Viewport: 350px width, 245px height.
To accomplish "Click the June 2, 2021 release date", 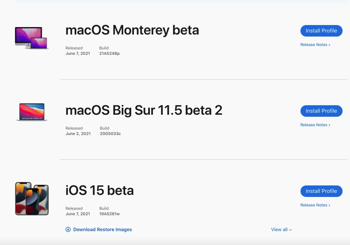I will [x=78, y=134].
